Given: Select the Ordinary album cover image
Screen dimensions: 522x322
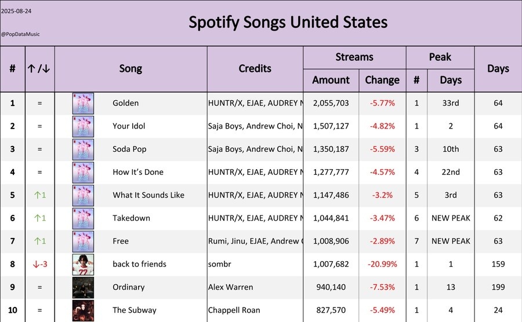Looking at the screenshot, I should coord(83,287).
